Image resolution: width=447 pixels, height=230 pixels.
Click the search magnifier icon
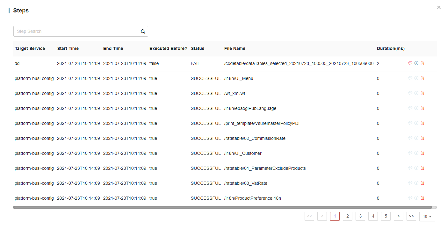tap(143, 32)
